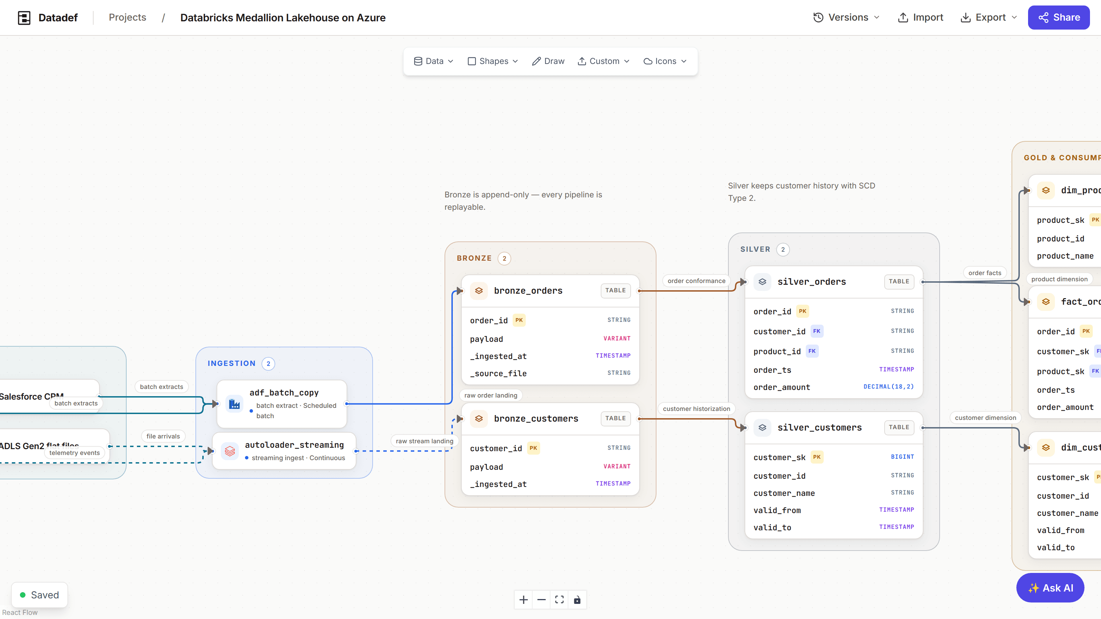This screenshot has width=1101, height=619.
Task: Select the adf_batch_copy node title
Action: 284,393
